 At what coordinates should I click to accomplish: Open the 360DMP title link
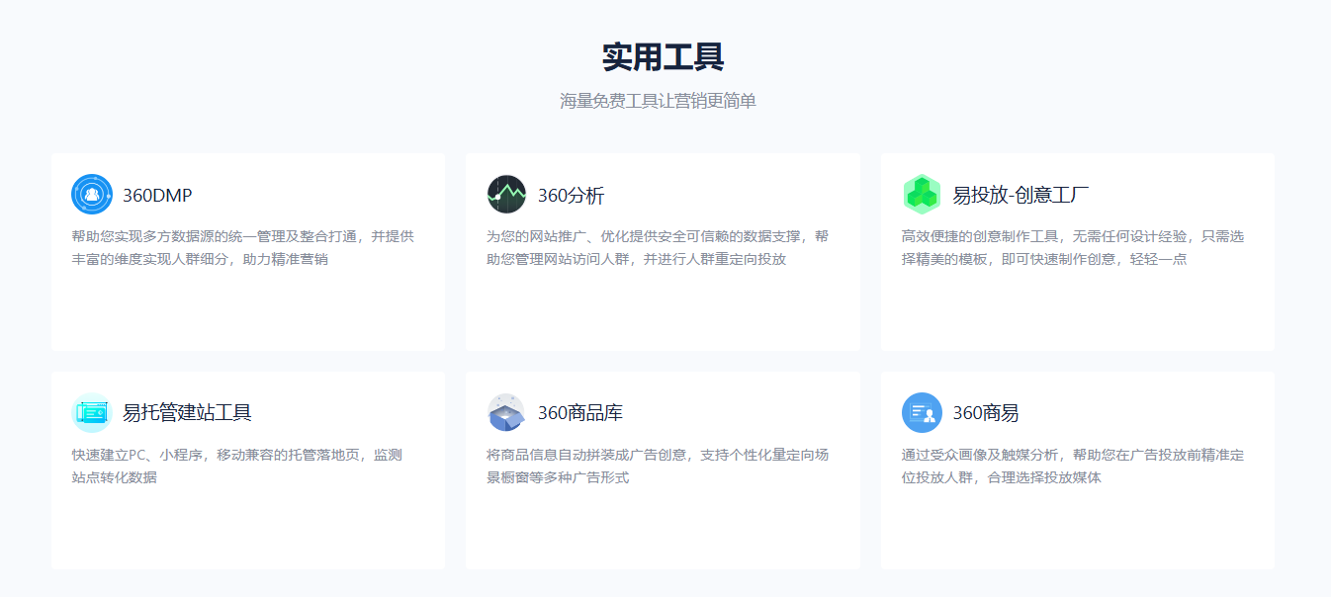point(157,196)
